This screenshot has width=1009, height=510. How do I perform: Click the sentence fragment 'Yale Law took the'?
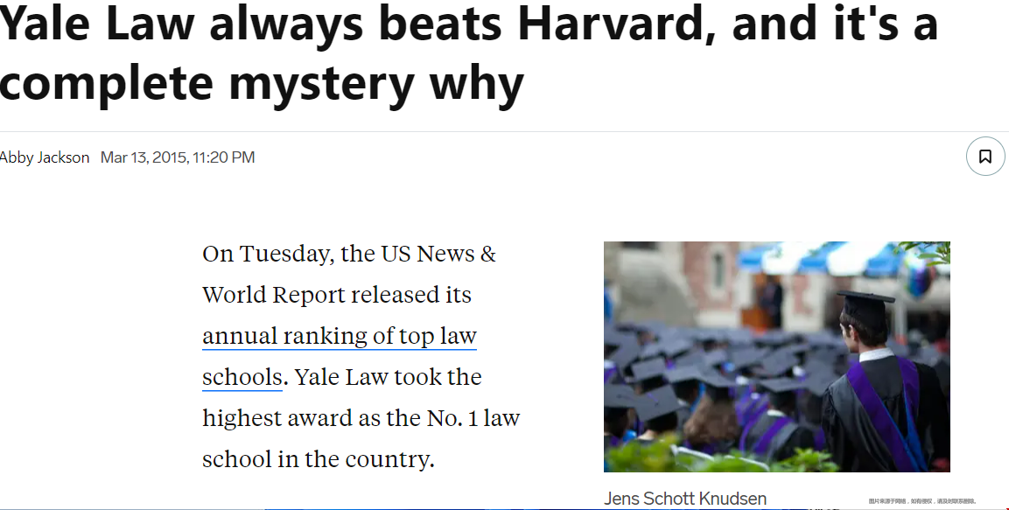click(x=388, y=378)
